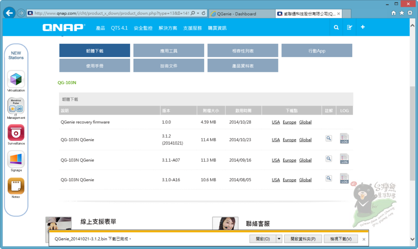Screen dimensions: 418x249
Task: Open browser tools gear icon
Action: click(410, 13)
